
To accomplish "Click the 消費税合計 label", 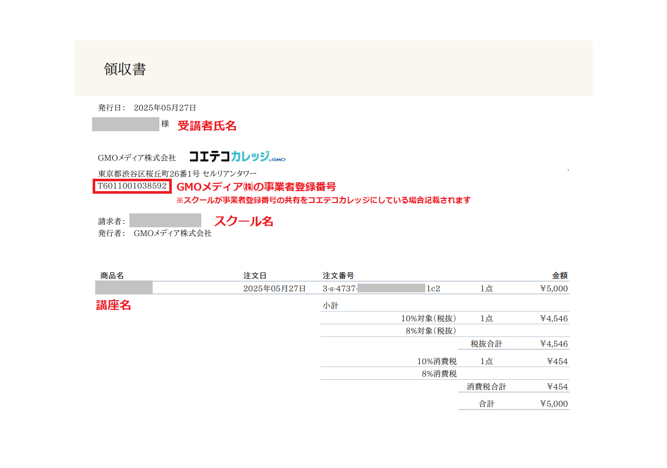I will 486,386.
